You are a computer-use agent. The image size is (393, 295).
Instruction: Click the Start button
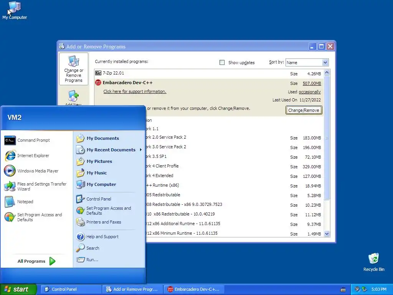(18, 289)
